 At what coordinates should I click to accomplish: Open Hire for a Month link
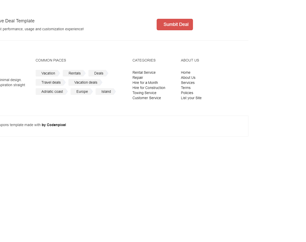pyautogui.click(x=145, y=83)
